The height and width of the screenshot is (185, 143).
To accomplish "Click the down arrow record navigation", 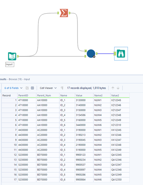I will (118, 88).
